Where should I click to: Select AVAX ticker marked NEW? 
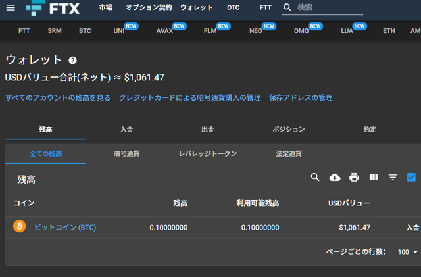(164, 31)
